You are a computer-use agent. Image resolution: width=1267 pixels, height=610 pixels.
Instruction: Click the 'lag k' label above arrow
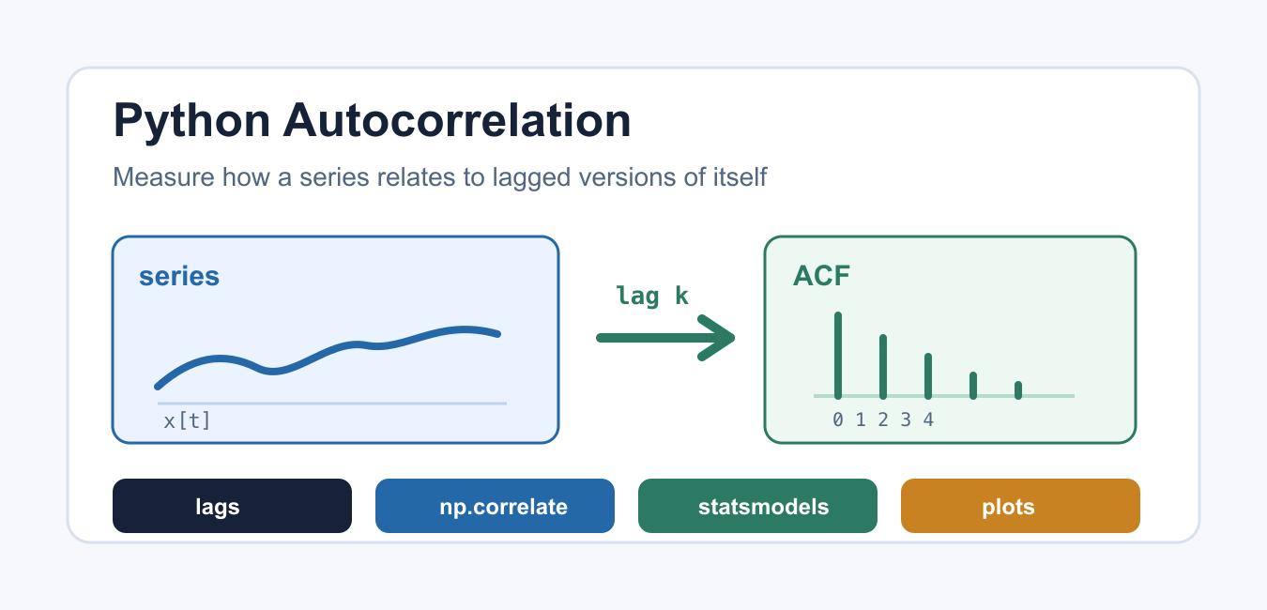point(652,296)
